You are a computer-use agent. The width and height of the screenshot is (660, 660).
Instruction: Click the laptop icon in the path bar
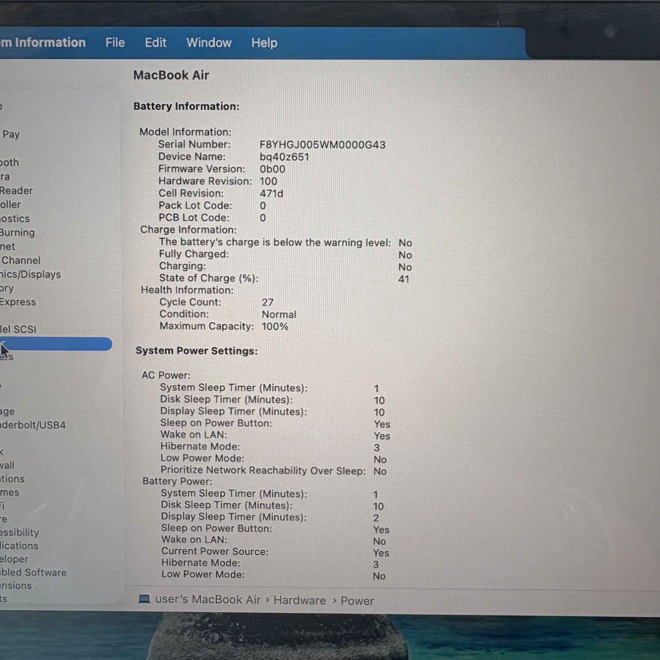pyautogui.click(x=144, y=599)
